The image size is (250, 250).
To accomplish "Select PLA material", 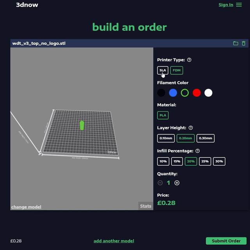I will tap(162, 115).
